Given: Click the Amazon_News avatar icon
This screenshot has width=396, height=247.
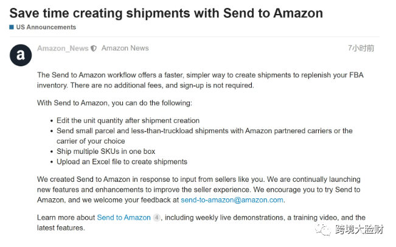Looking at the screenshot, I should 21,55.
